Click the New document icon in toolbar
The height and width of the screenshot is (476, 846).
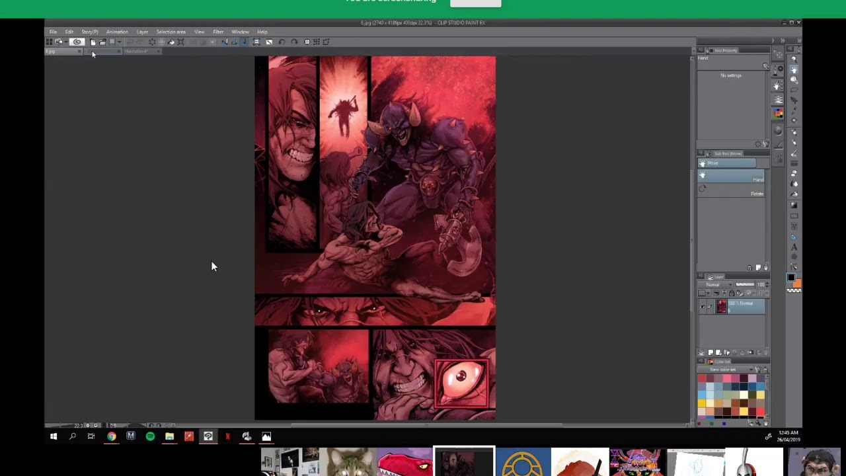tap(93, 42)
